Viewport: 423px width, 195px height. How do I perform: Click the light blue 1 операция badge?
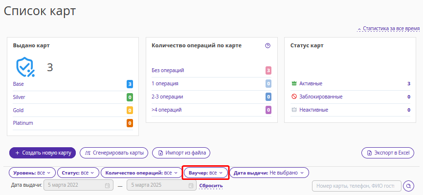coord(268,84)
